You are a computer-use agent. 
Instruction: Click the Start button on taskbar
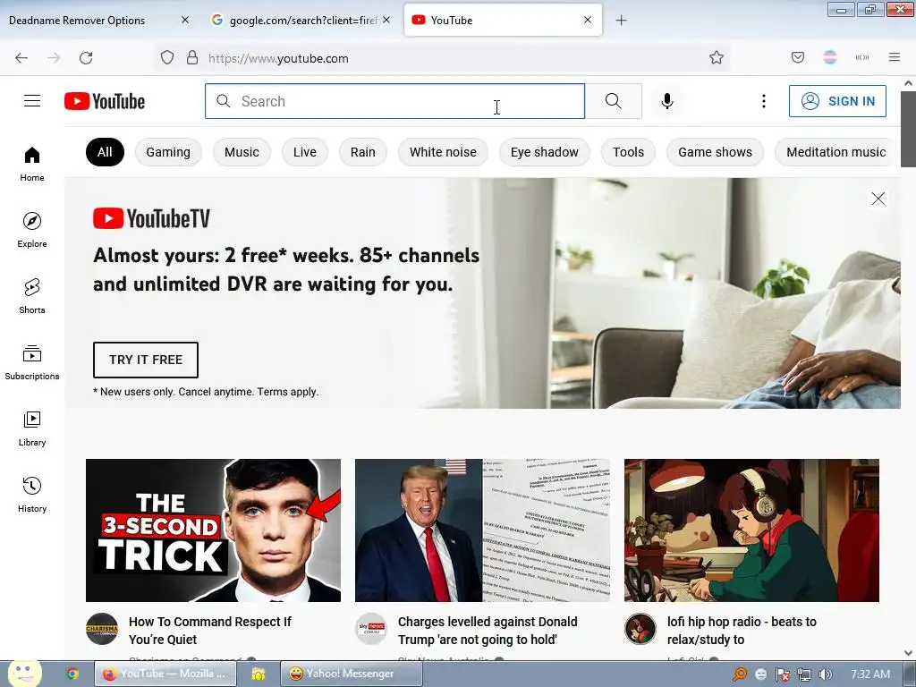click(24, 674)
